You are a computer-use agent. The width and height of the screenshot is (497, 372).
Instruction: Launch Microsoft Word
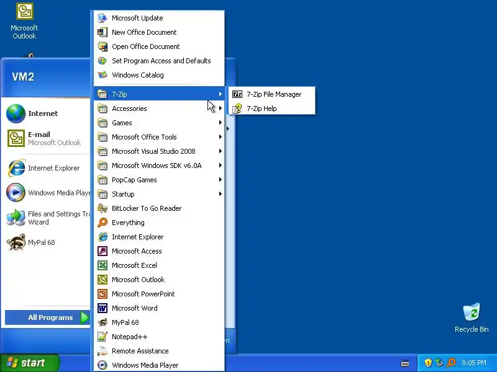point(159,308)
